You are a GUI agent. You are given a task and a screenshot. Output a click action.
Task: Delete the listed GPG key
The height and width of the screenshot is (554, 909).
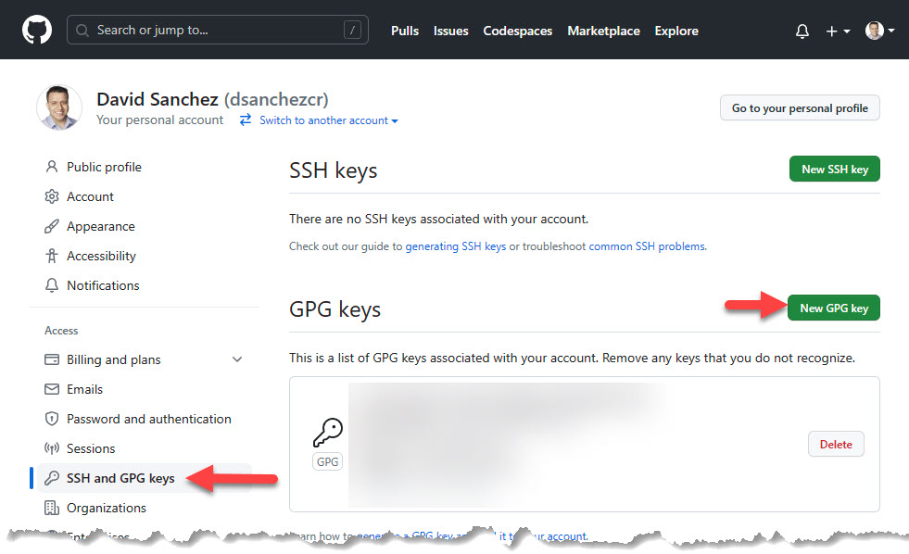coord(836,445)
